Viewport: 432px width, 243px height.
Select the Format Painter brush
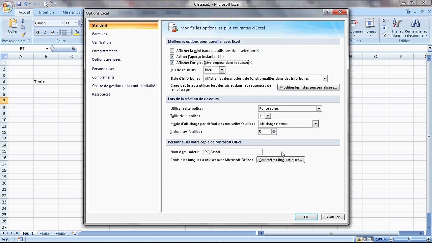tap(23, 34)
